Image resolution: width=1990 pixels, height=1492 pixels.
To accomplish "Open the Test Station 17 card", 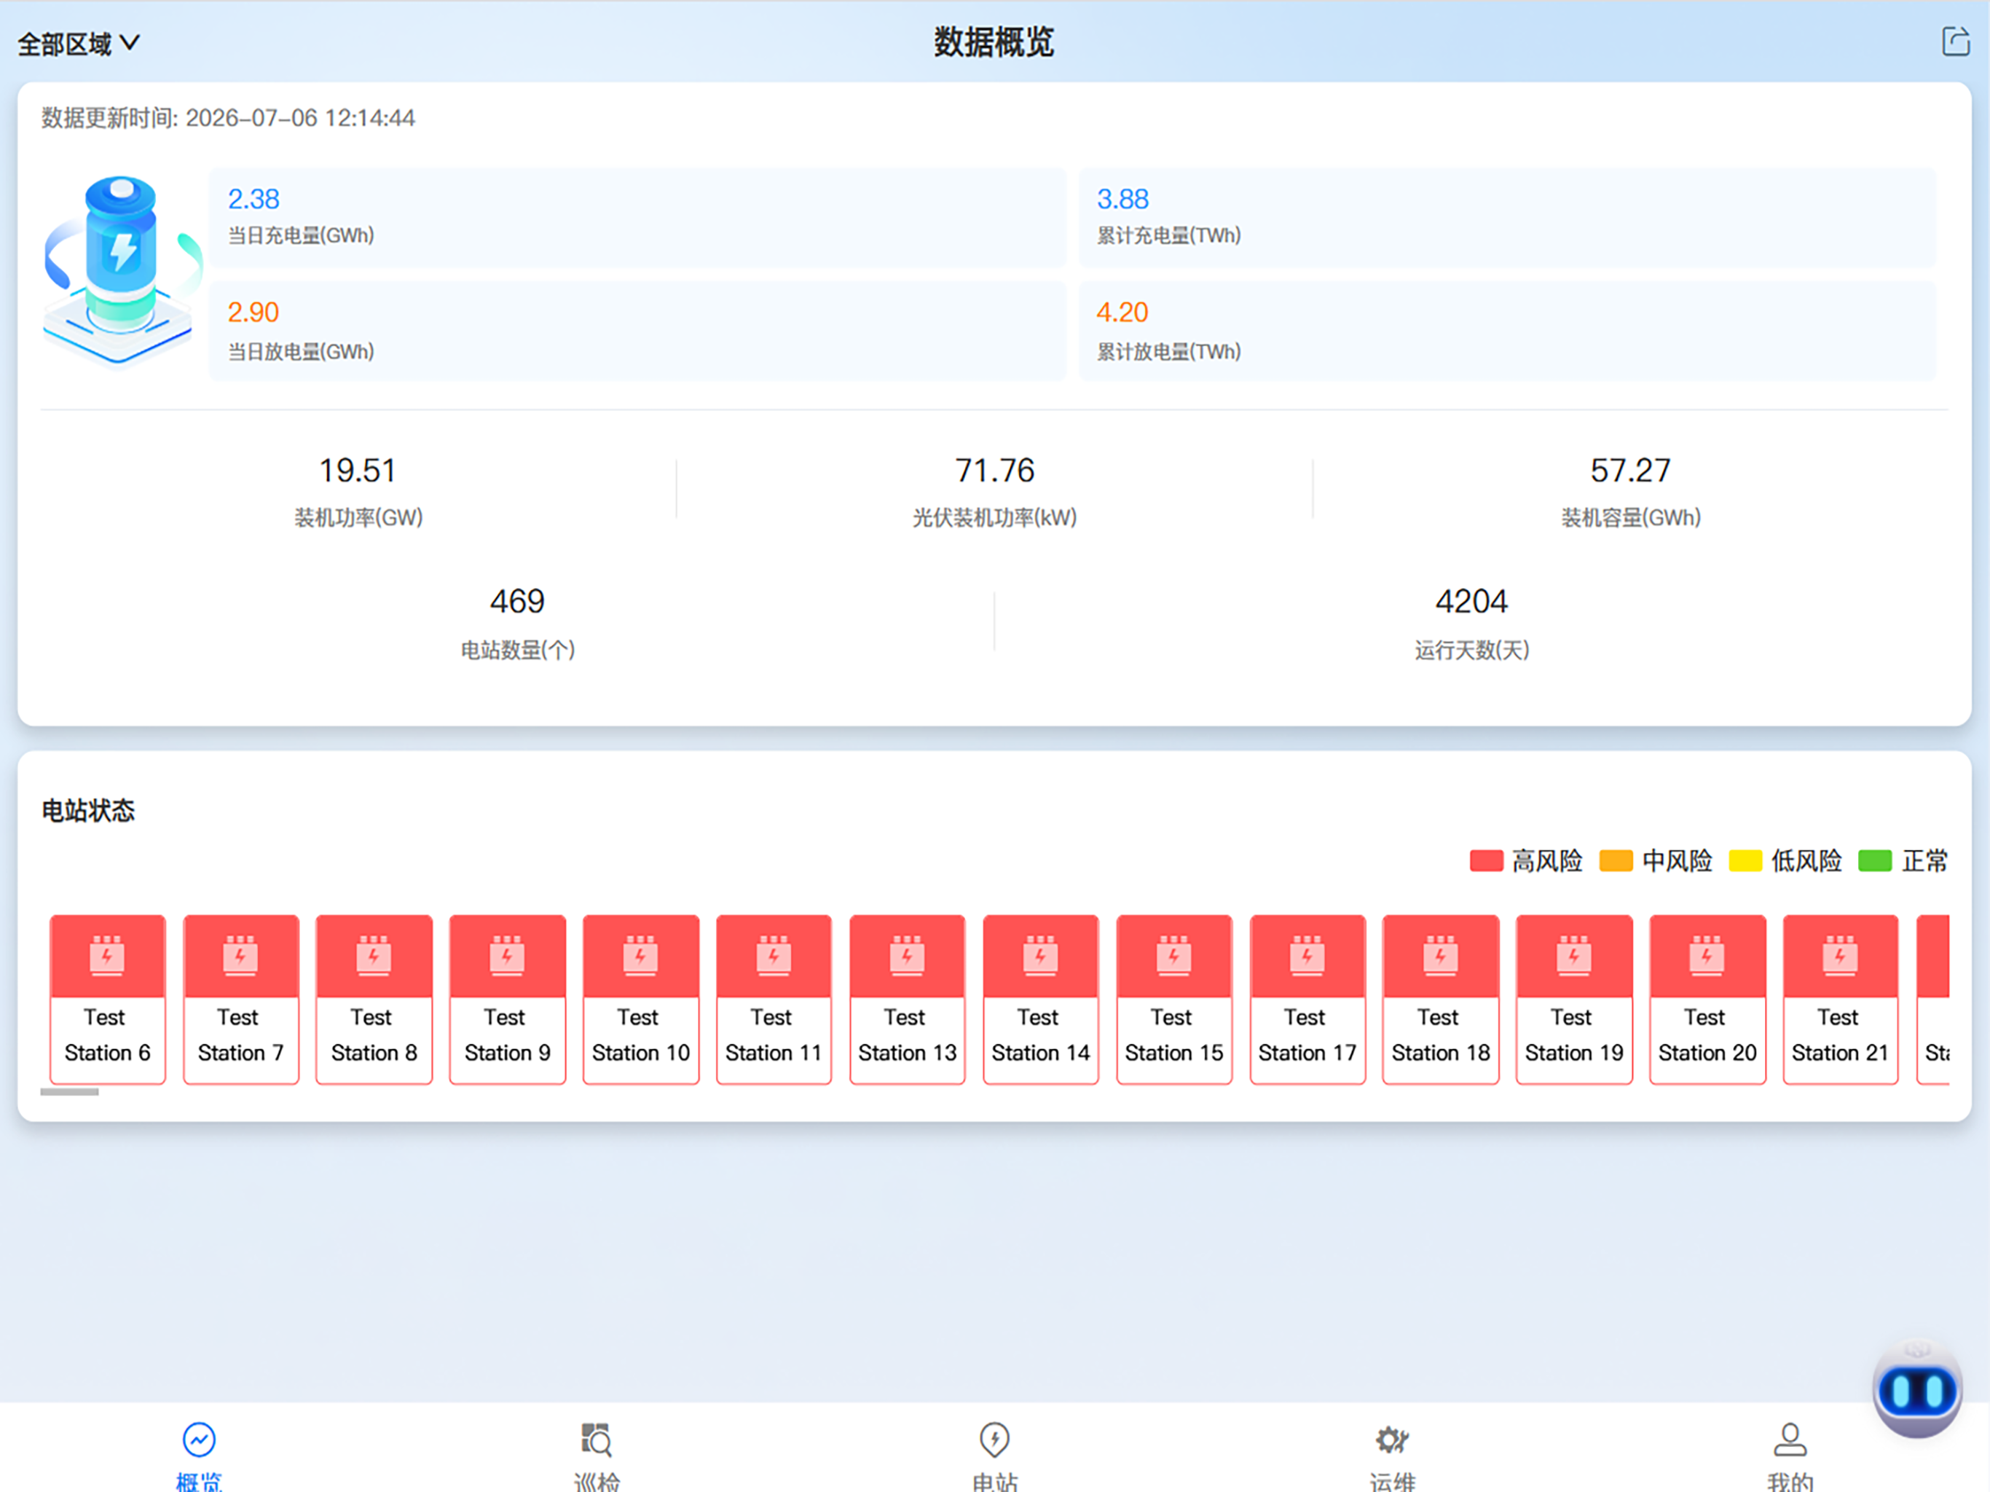I will point(1307,999).
